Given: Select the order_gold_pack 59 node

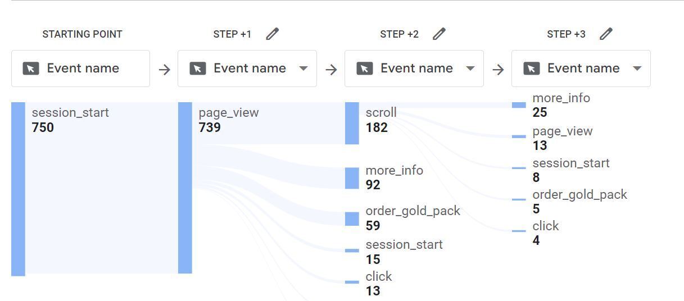Looking at the screenshot, I should tap(352, 218).
